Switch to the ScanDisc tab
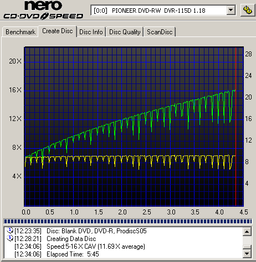 (x=160, y=32)
